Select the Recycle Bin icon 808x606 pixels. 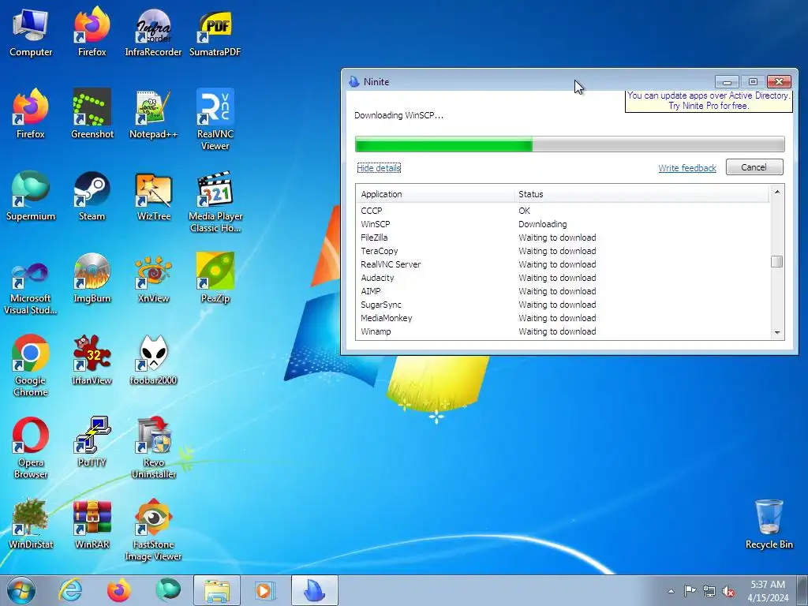769,525
